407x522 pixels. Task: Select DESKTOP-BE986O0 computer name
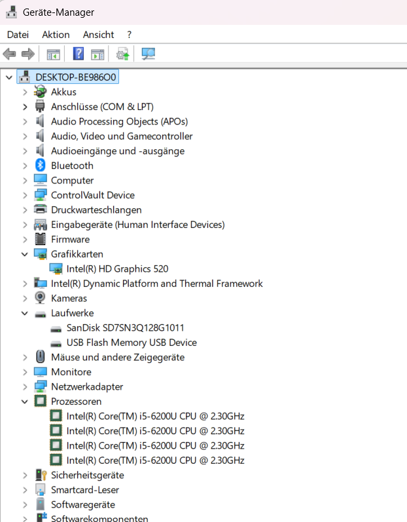click(76, 77)
